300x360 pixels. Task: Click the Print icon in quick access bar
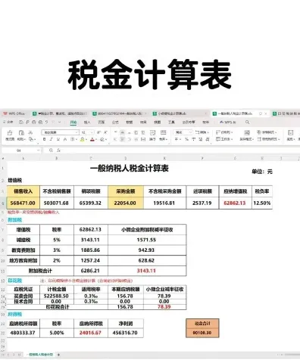[x=34, y=122]
